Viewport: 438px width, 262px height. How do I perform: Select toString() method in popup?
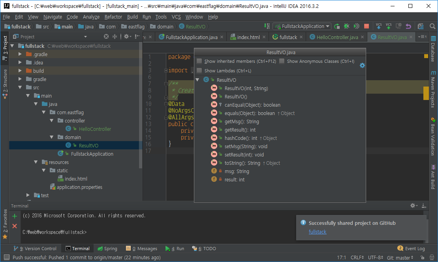[x=242, y=163]
